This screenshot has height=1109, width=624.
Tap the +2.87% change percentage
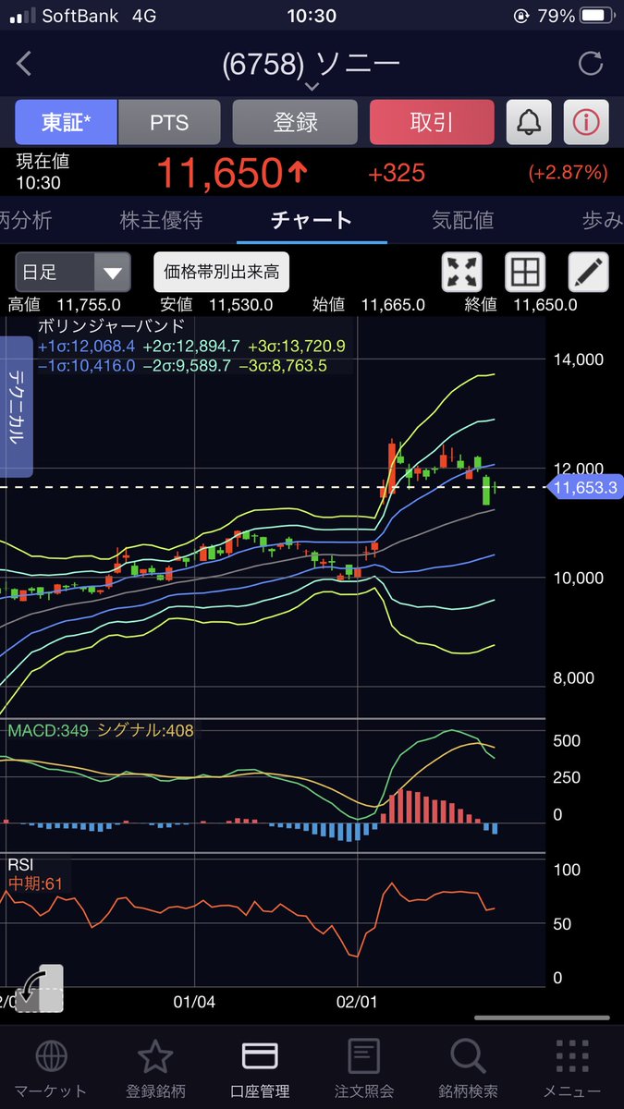point(568,173)
